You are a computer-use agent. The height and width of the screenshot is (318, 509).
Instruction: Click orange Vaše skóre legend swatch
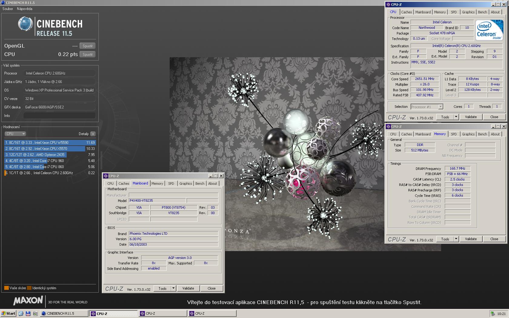tap(6, 288)
